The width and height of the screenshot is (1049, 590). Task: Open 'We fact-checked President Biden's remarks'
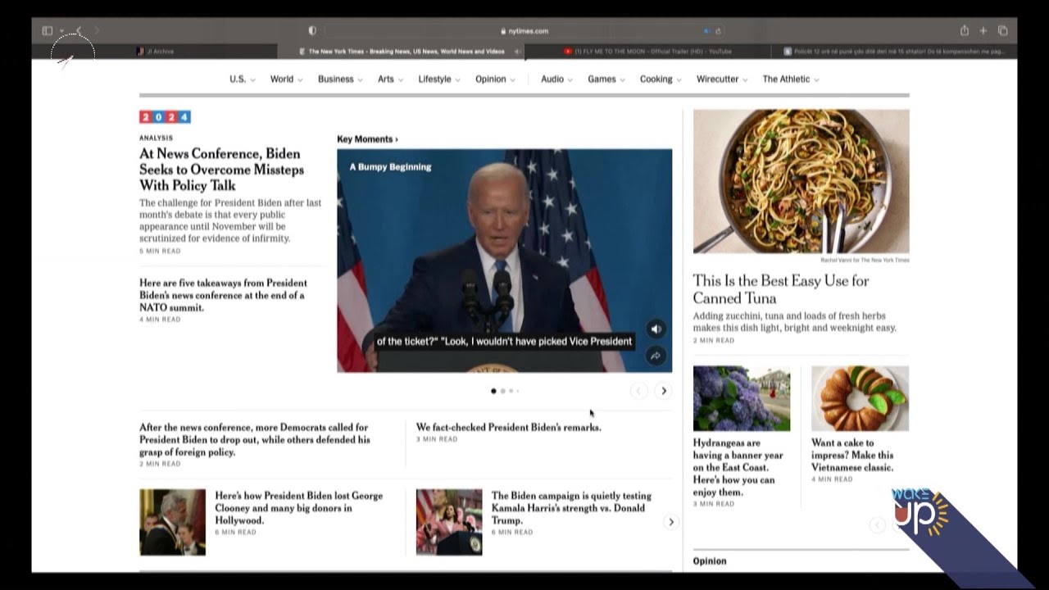[508, 427]
